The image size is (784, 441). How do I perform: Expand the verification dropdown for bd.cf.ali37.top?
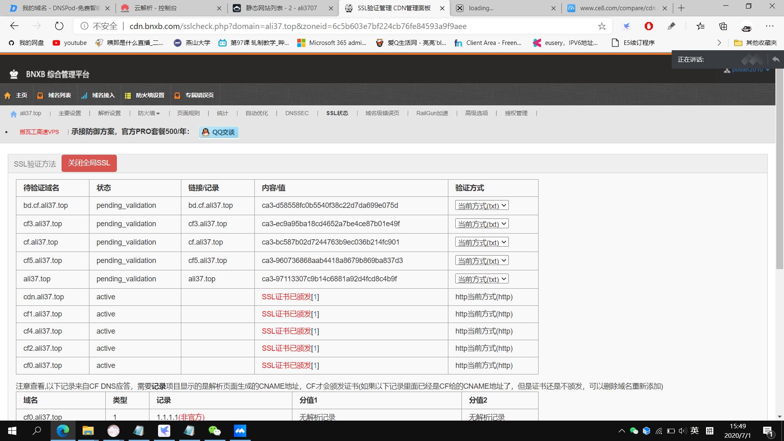(481, 205)
